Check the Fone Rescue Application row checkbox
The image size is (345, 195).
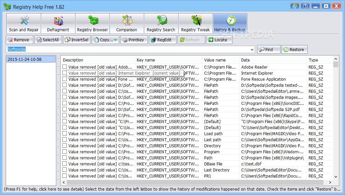[x=64, y=79]
